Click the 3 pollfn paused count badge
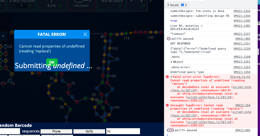The width and height of the screenshot is (260, 136). [x=169, y=39]
